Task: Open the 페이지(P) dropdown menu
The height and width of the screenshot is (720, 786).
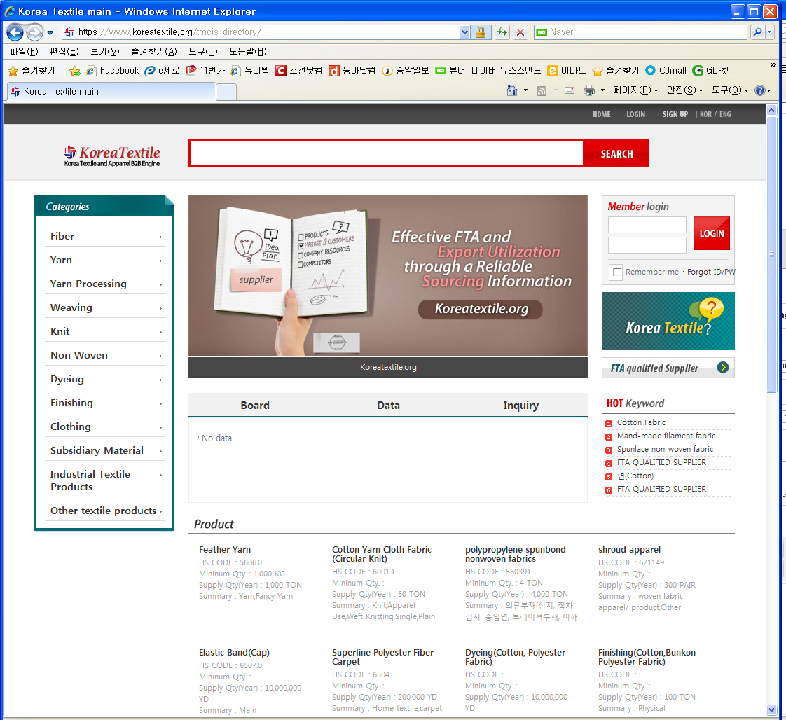Action: click(x=635, y=90)
